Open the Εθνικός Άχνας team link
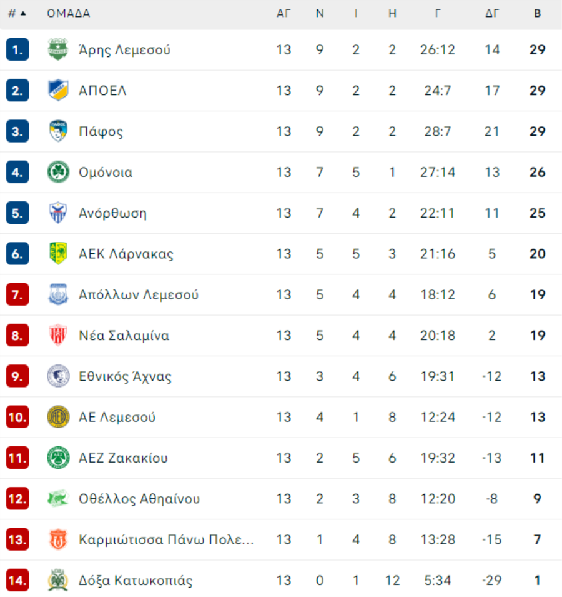562x597 pixels. 125,376
